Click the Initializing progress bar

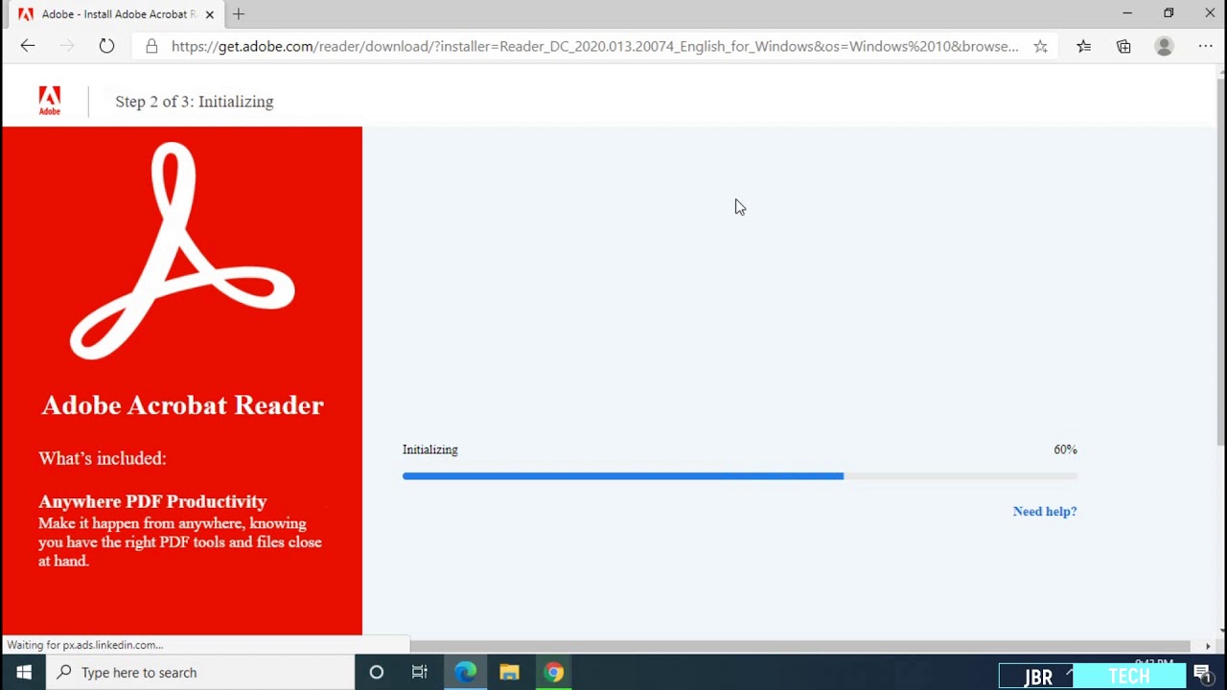pos(739,476)
